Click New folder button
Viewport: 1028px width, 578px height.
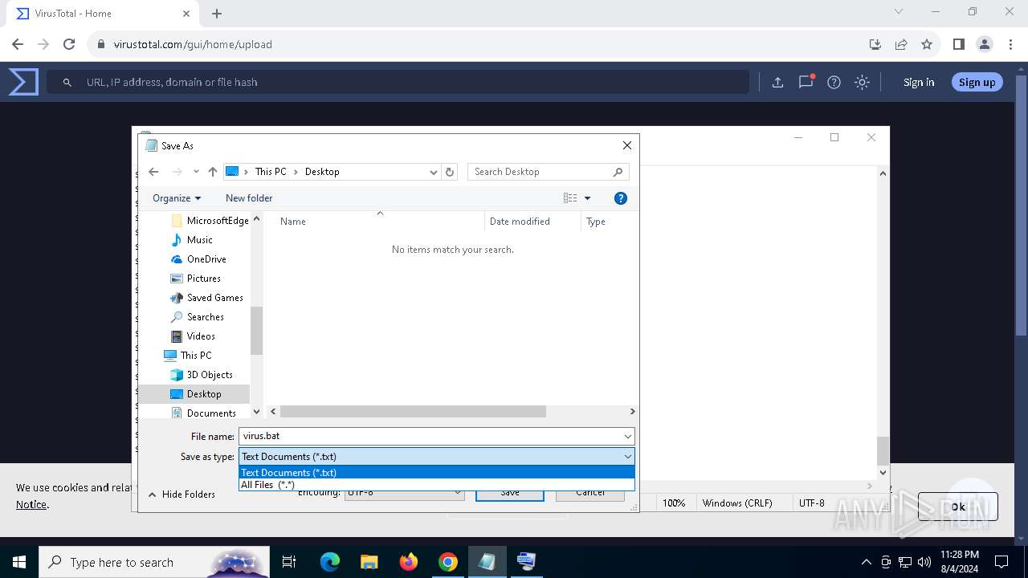(x=249, y=198)
